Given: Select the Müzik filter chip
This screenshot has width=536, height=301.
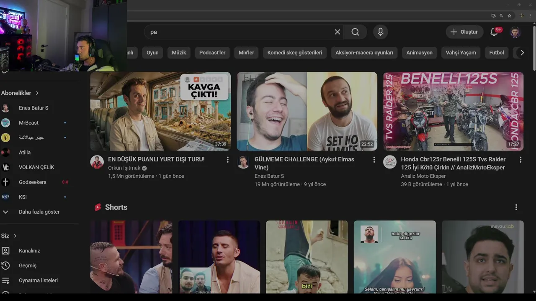Looking at the screenshot, I should coord(179,53).
